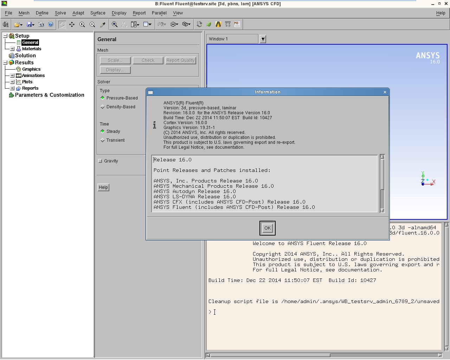450x360 pixels.
Task: Click the first toolbar mesh cube icon
Action: [6, 25]
